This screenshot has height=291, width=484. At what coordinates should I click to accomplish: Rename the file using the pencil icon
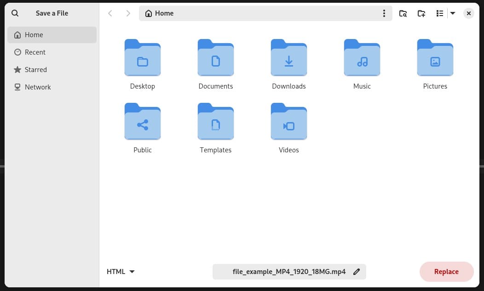click(x=357, y=271)
